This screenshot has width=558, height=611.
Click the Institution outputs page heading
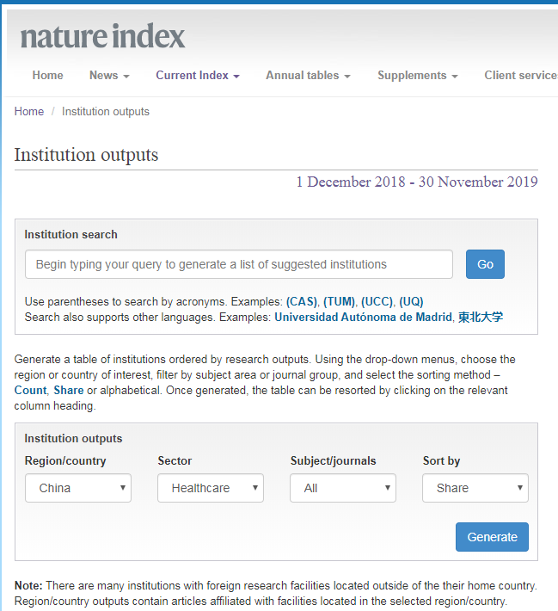coord(87,155)
